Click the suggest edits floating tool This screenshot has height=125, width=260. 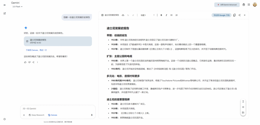[x=243, y=112]
